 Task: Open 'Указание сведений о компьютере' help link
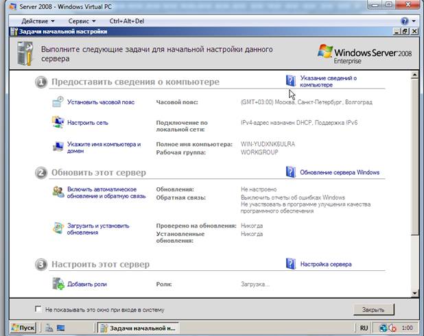tap(328, 82)
